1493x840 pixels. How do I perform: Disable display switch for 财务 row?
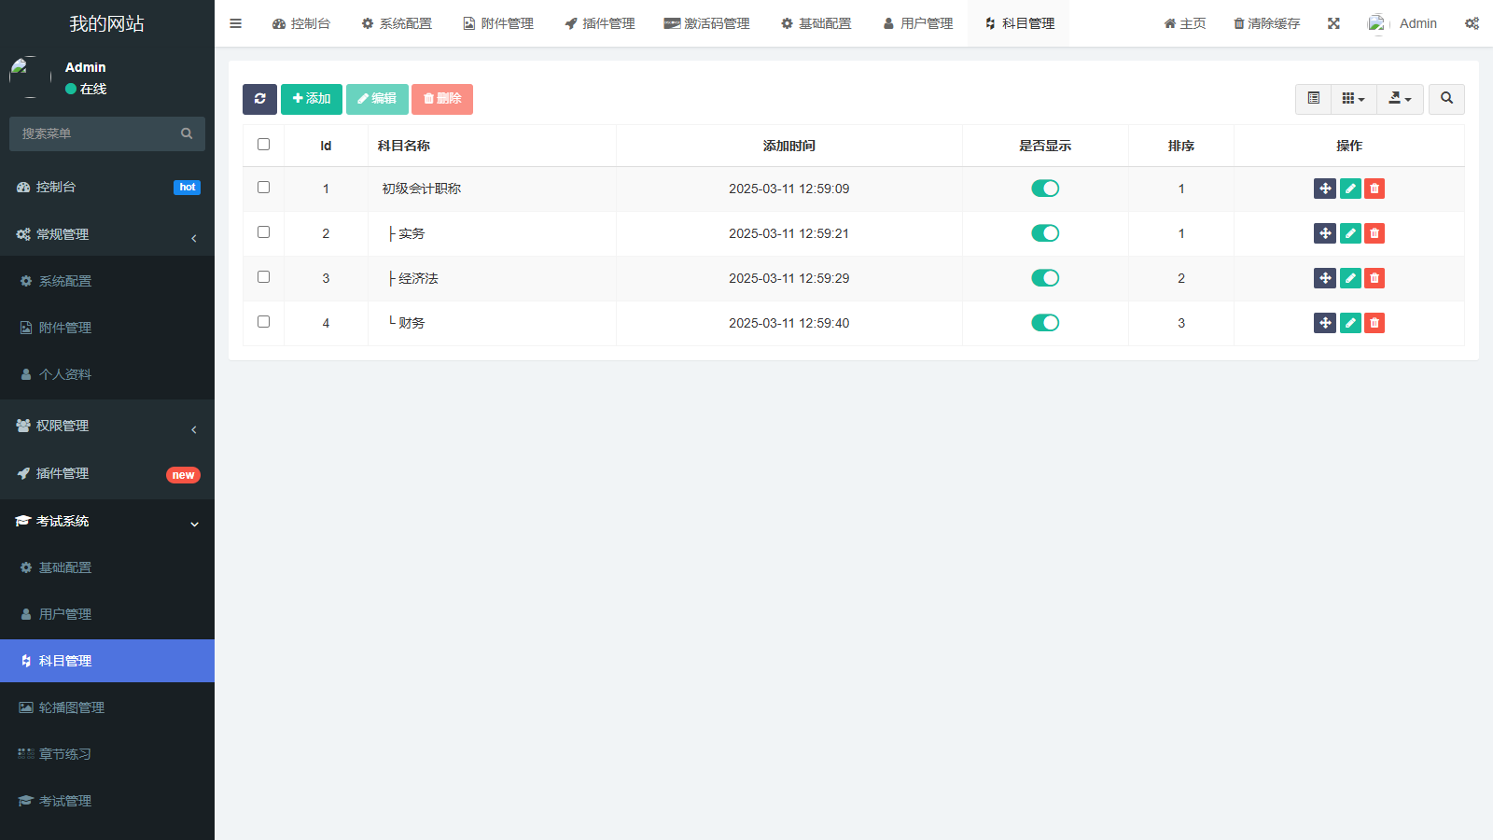point(1045,323)
